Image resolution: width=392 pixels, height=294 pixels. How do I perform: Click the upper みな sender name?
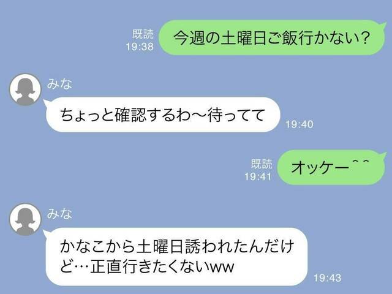coord(59,84)
